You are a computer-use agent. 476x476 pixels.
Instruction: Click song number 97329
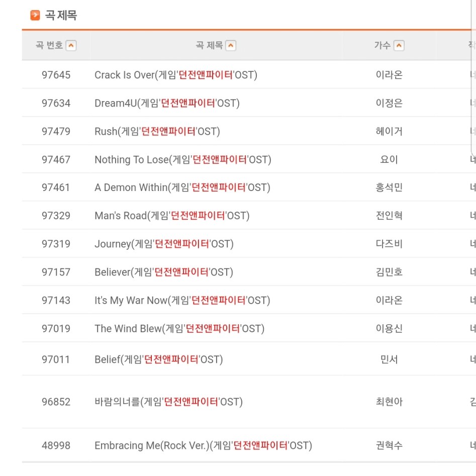coord(56,216)
